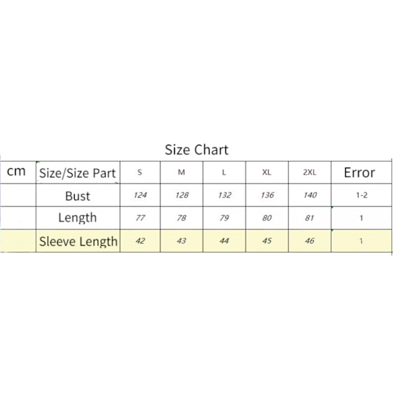Screen dimensions: 393x393
Task: Click the Bust value 140 cell
Action: tap(310, 195)
